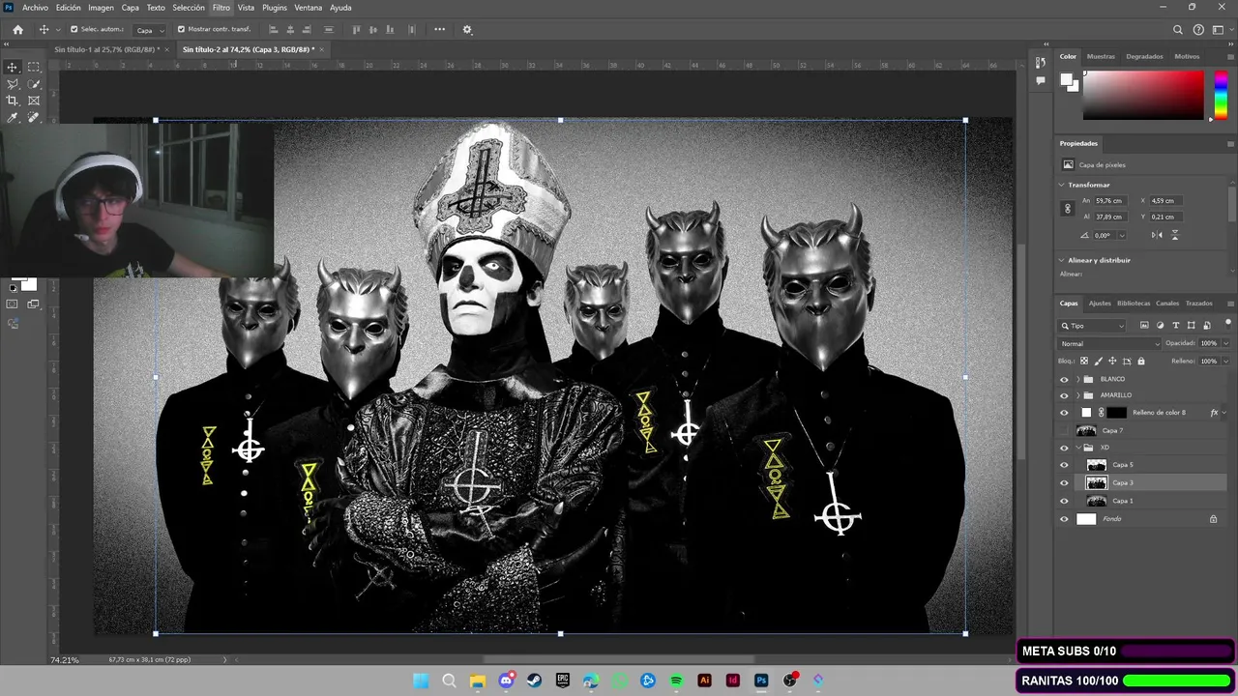Open the Normal blend mode dropdown

(1110, 343)
